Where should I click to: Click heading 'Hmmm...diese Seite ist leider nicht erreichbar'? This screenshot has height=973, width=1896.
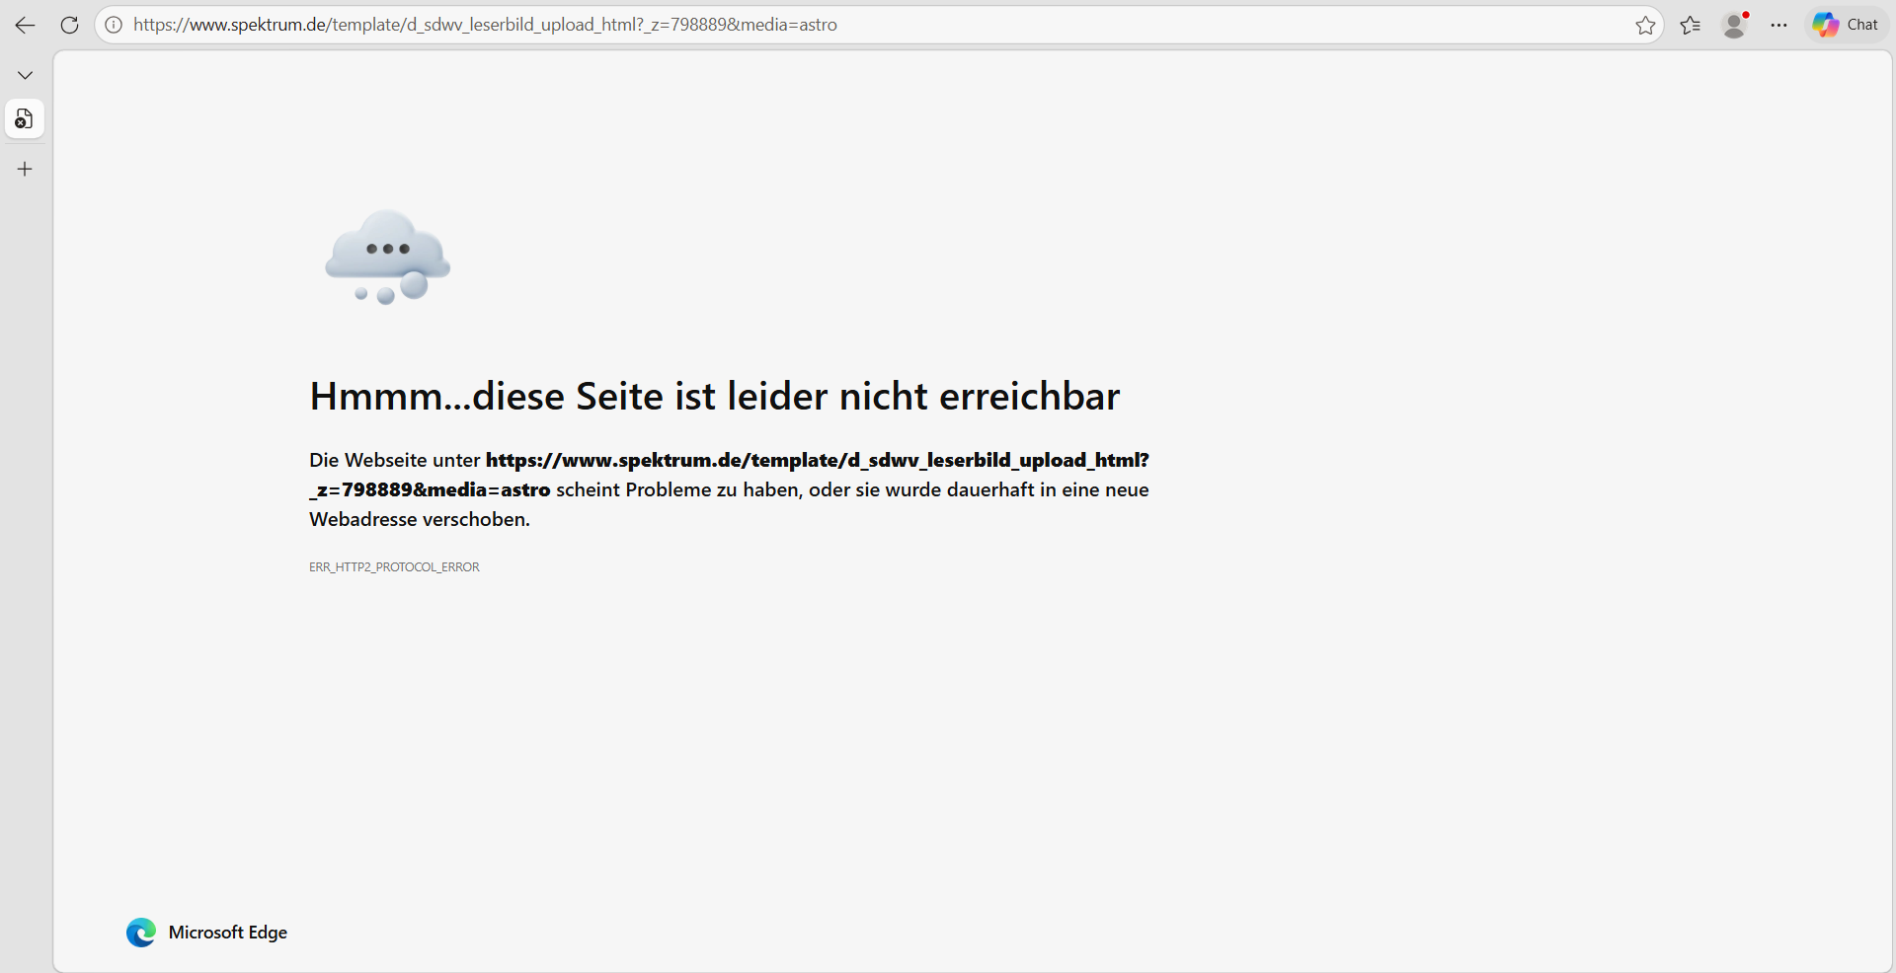[714, 397]
